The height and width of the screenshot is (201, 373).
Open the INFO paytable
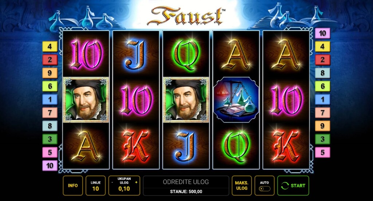(73, 186)
